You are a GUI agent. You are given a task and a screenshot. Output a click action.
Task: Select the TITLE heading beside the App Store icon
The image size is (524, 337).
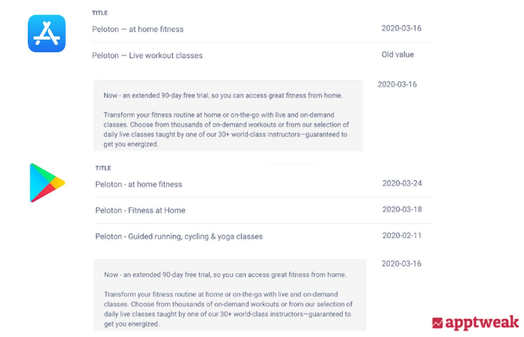[x=100, y=13]
